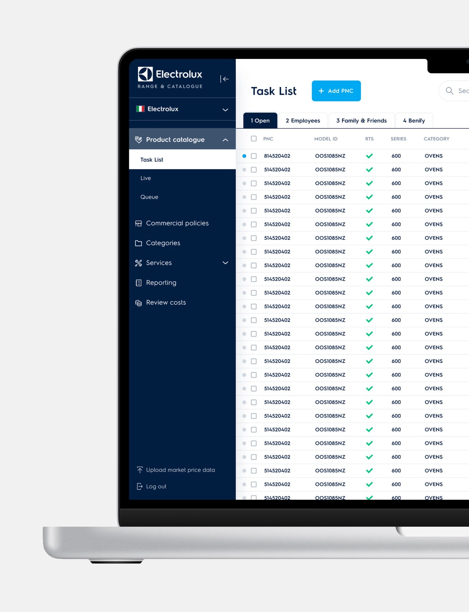Collapse the Product catalogue section chevron
Image resolution: width=469 pixels, height=612 pixels.
[225, 140]
